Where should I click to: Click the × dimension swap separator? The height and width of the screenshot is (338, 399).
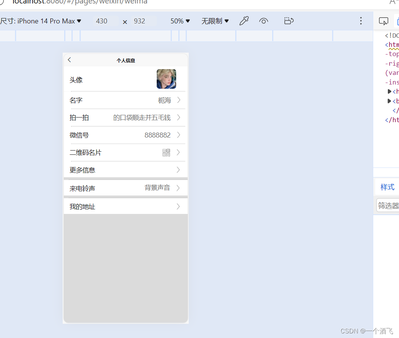pyautogui.click(x=125, y=22)
